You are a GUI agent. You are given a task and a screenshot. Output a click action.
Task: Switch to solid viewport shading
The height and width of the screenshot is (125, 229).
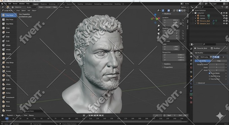pos(179,10)
